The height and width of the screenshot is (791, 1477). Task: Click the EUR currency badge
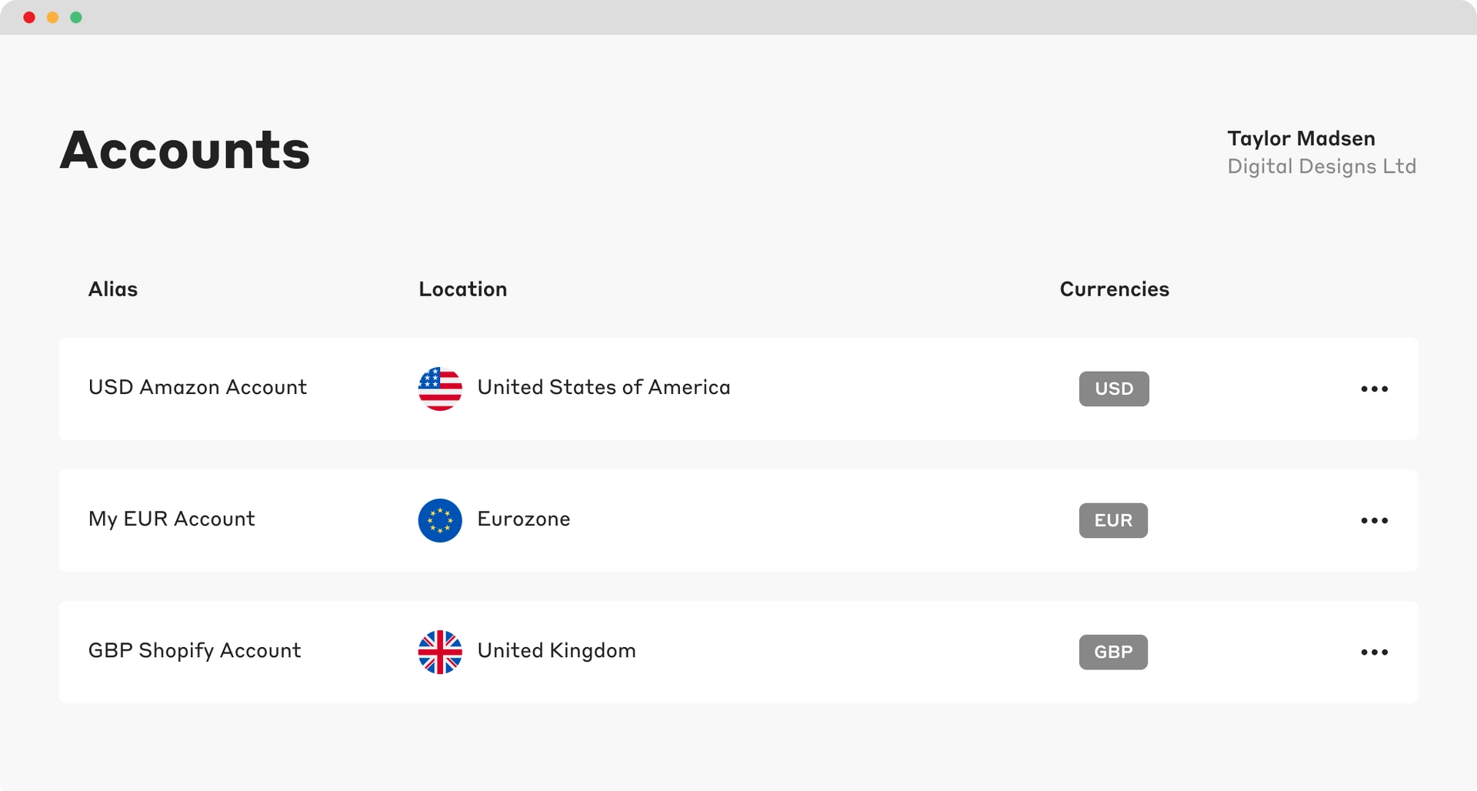click(1113, 520)
